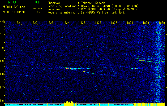
Task: Click the meteor label
Action: [38, 8]
